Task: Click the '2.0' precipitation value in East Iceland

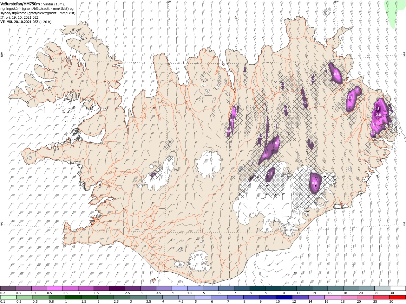Action: pyautogui.click(x=378, y=115)
